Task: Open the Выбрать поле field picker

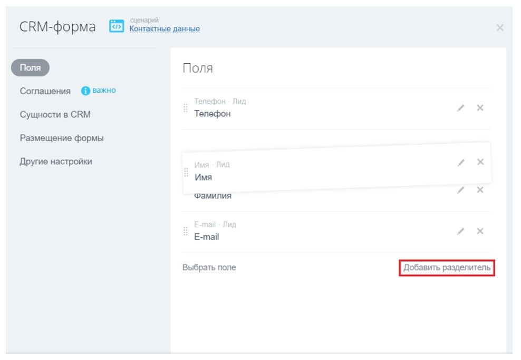Action: coord(209,267)
